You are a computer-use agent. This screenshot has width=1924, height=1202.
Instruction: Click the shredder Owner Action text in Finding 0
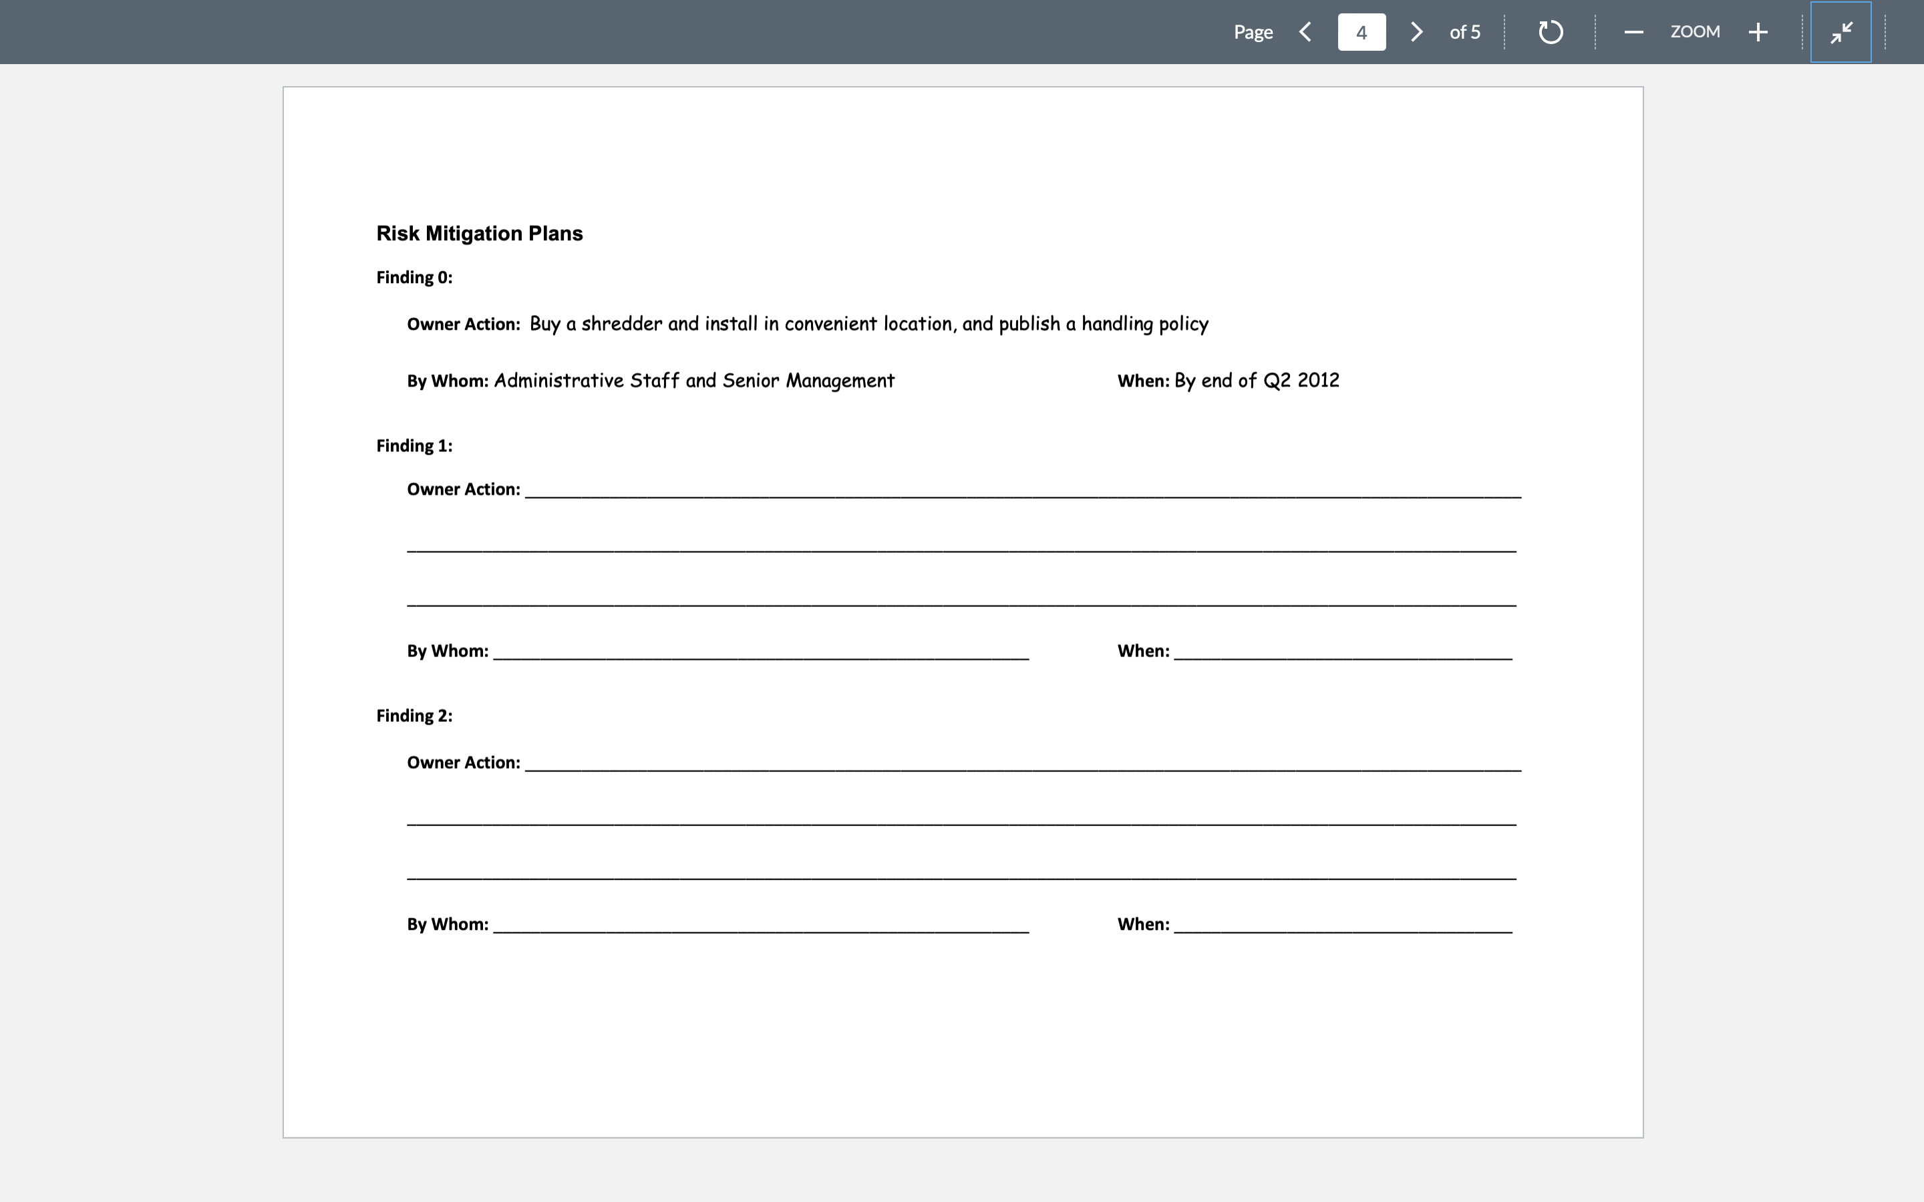point(868,324)
